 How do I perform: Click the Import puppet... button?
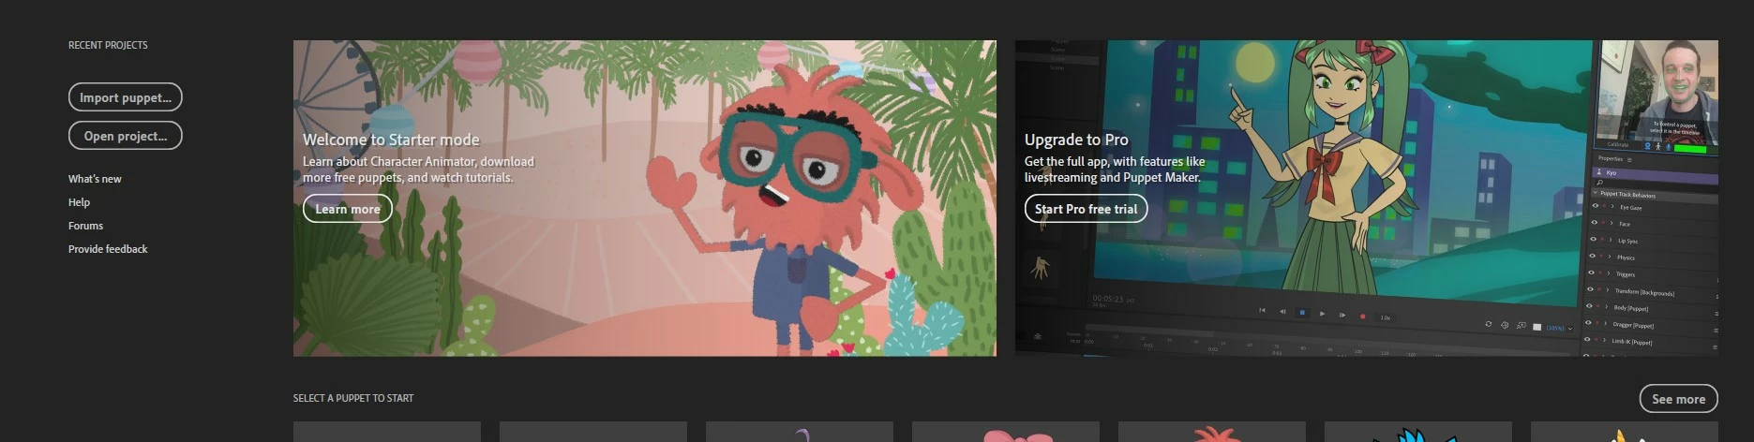click(x=126, y=97)
